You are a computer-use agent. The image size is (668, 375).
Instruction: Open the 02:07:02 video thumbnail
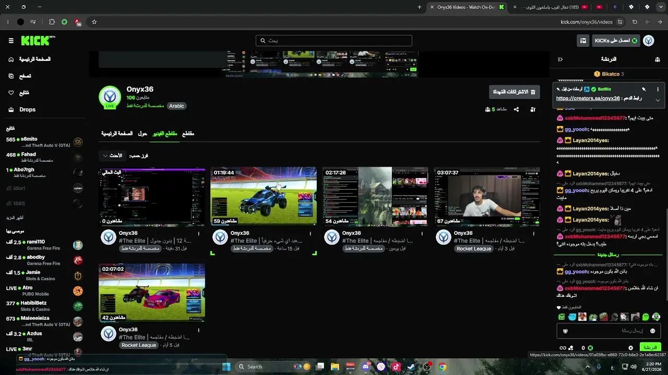(x=152, y=293)
